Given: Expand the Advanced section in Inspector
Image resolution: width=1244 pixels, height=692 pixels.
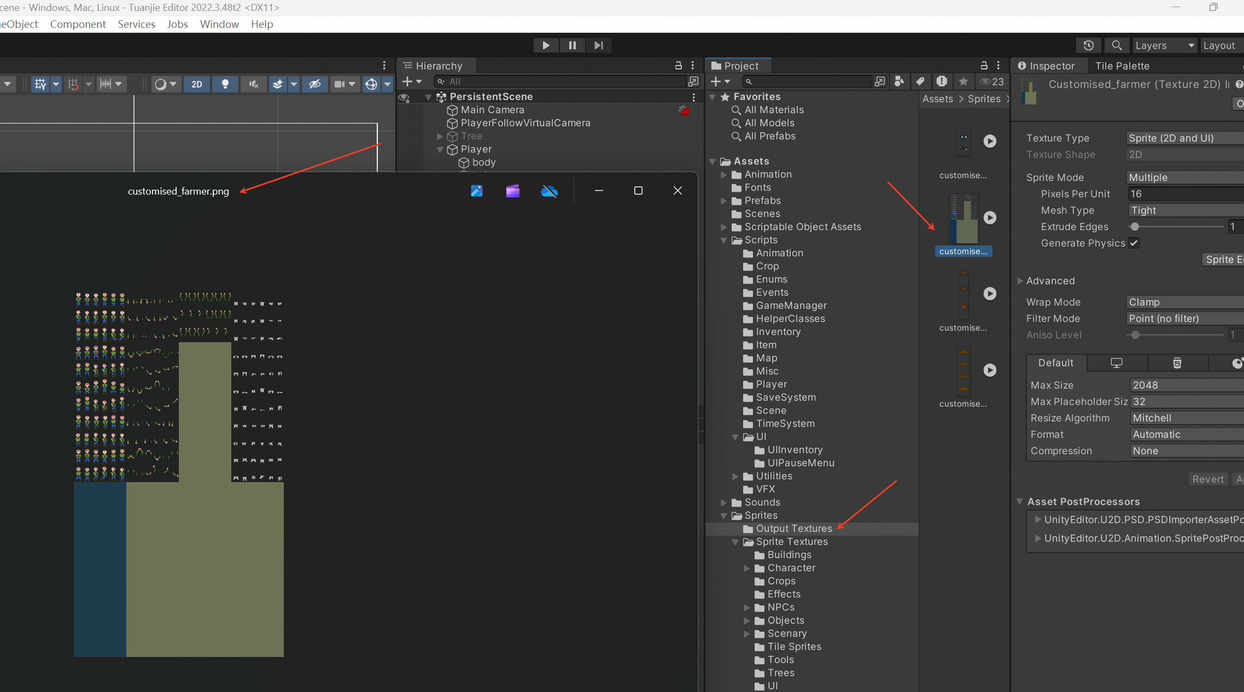Looking at the screenshot, I should coord(1020,281).
